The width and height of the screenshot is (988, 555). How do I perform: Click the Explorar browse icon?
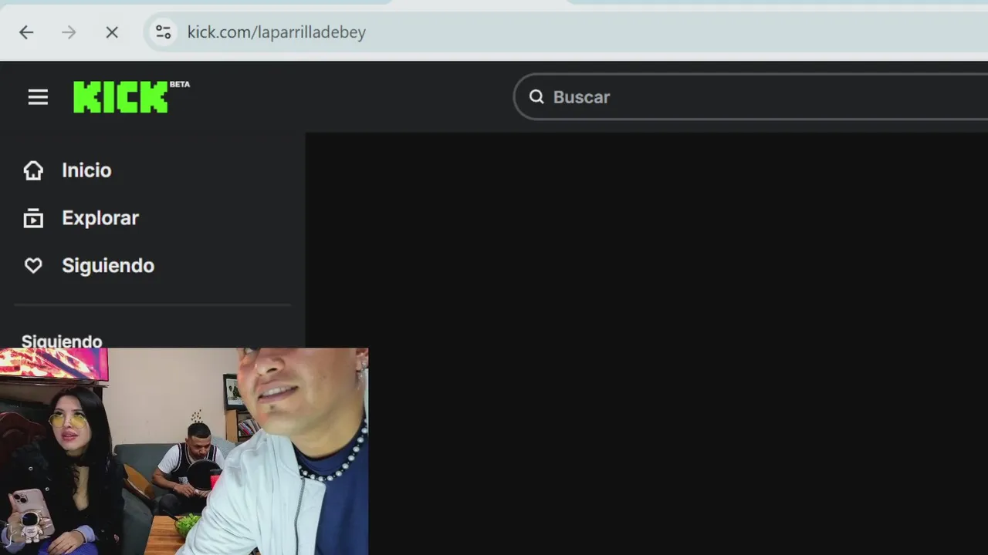(x=33, y=218)
